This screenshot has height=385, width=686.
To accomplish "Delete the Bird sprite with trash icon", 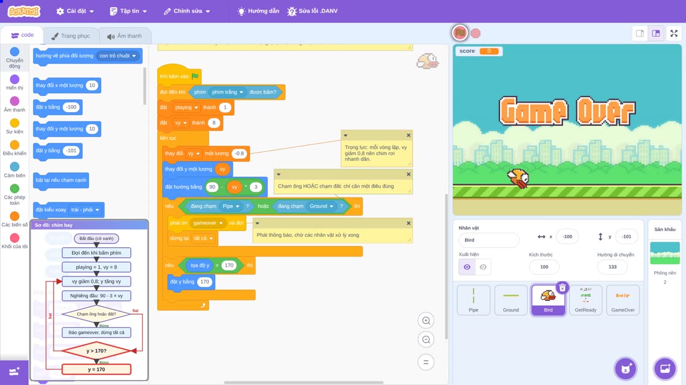I will tap(562, 288).
